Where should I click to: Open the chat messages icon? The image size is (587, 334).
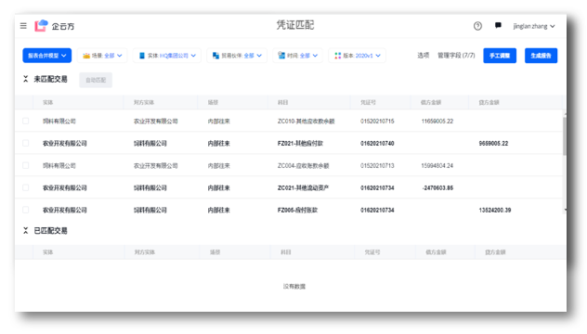[x=498, y=25]
